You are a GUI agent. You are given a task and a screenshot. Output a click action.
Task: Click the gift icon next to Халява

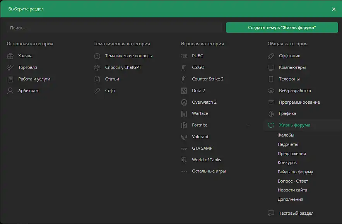point(10,56)
